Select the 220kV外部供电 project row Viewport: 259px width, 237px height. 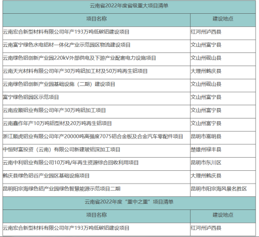[129, 58]
